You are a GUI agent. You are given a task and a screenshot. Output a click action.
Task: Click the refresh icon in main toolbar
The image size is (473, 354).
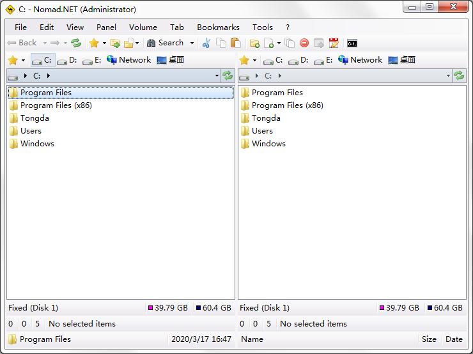[x=76, y=43]
